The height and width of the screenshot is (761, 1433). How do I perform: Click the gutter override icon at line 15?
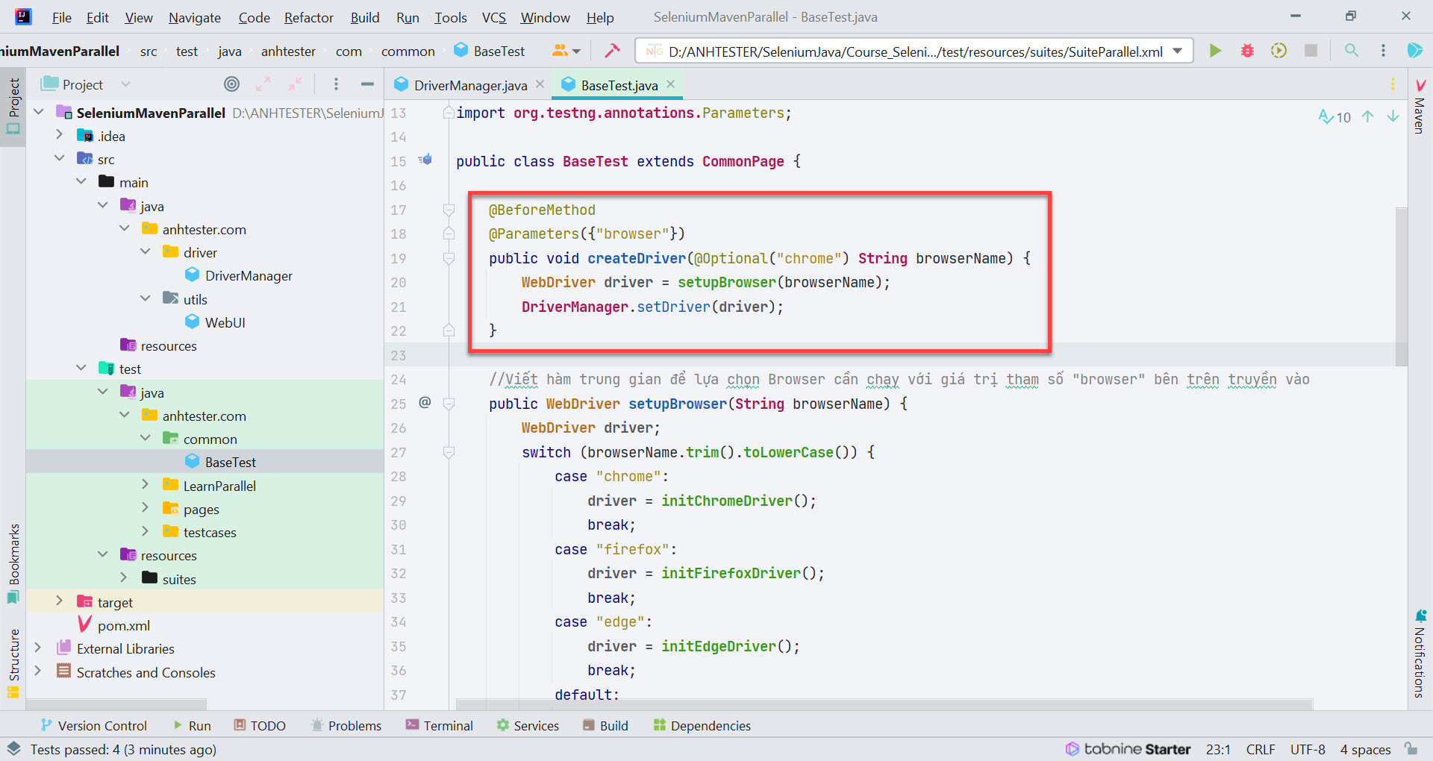pyautogui.click(x=425, y=160)
